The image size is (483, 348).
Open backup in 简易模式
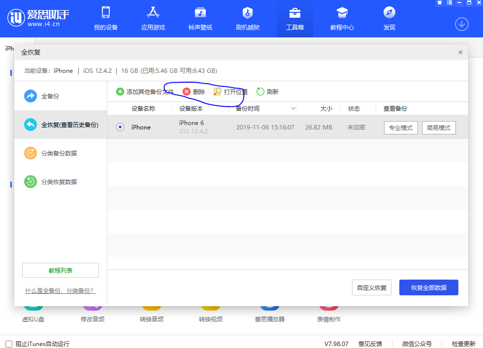coord(439,128)
